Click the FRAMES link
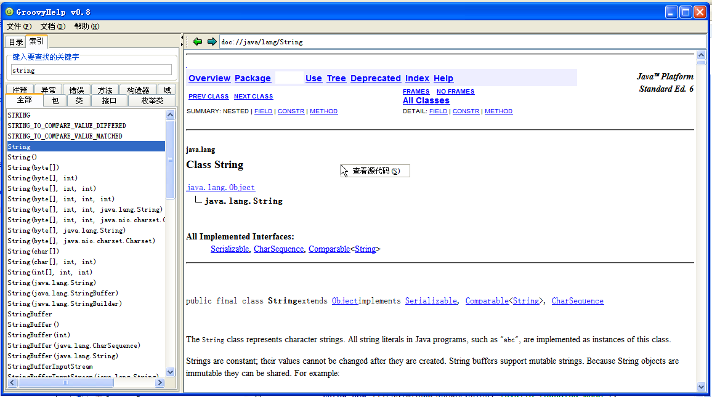712x397 pixels. tap(416, 91)
